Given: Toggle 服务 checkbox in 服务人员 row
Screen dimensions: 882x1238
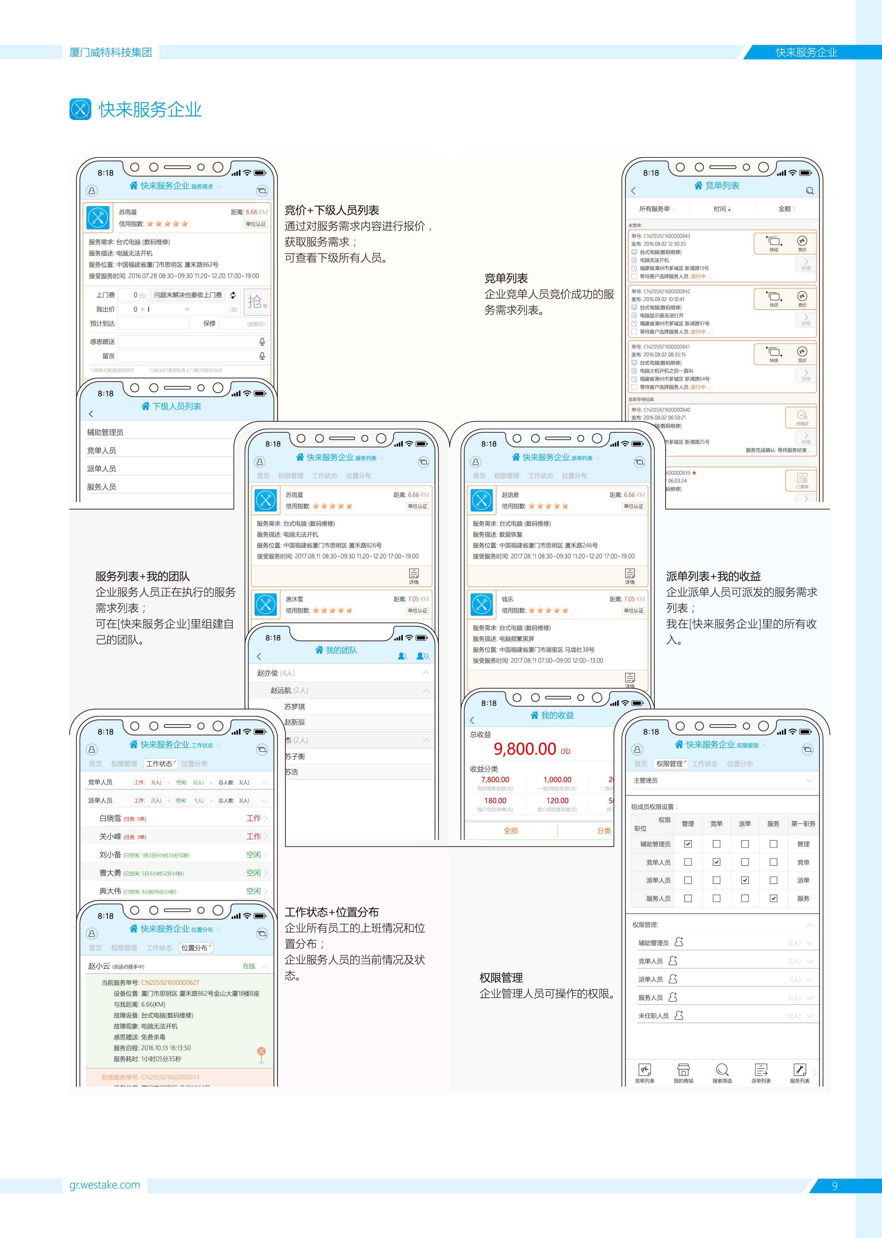Looking at the screenshot, I should pyautogui.click(x=773, y=898).
